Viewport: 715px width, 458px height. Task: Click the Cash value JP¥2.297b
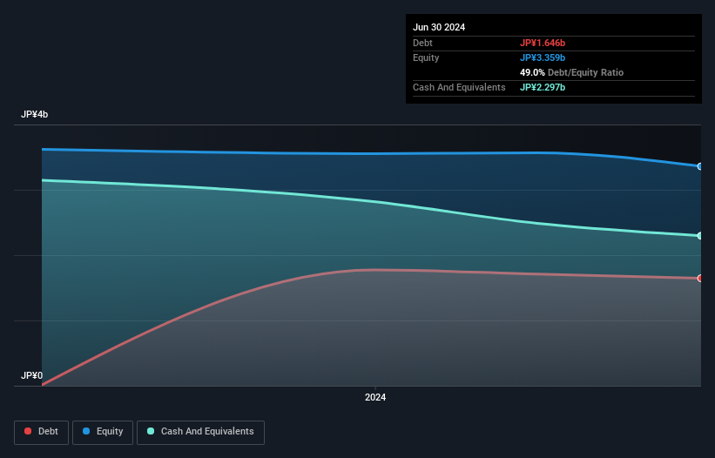(x=543, y=87)
